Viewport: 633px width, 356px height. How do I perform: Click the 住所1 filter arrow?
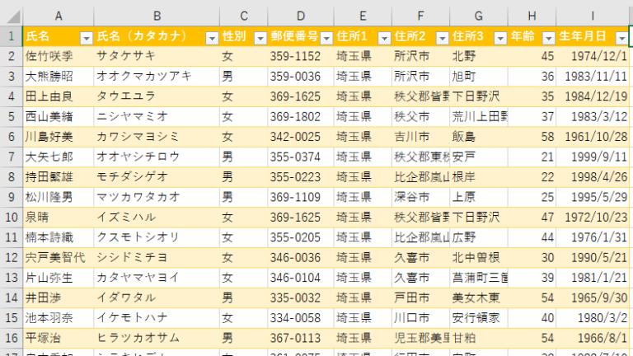click(x=383, y=38)
